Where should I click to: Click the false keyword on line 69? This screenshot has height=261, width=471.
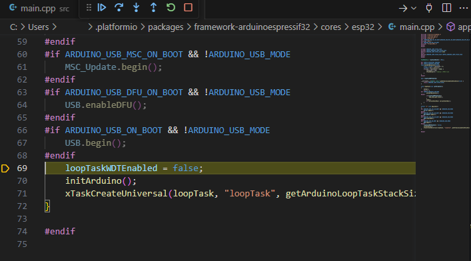[x=185, y=168]
